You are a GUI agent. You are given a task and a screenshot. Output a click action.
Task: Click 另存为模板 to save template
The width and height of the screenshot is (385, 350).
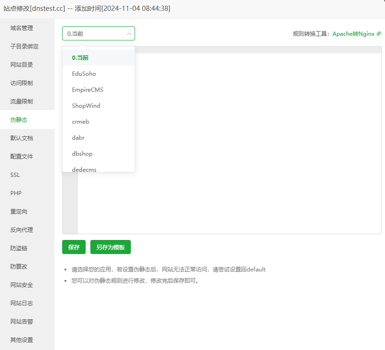pyautogui.click(x=110, y=247)
